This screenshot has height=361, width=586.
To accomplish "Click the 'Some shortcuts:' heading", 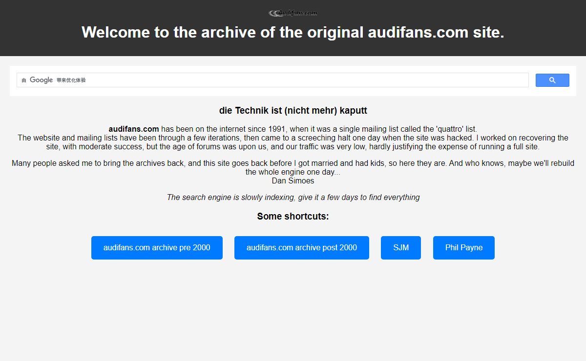I will (293, 216).
